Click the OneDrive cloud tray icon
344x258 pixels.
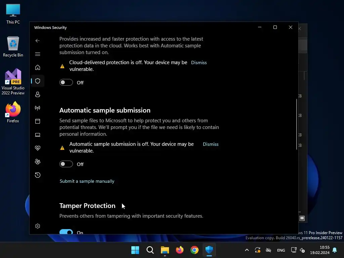click(268, 250)
